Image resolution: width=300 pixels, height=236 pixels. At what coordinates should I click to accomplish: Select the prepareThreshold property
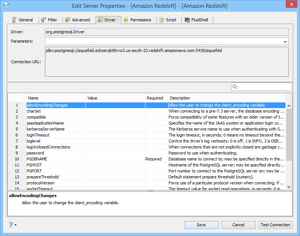146,177
